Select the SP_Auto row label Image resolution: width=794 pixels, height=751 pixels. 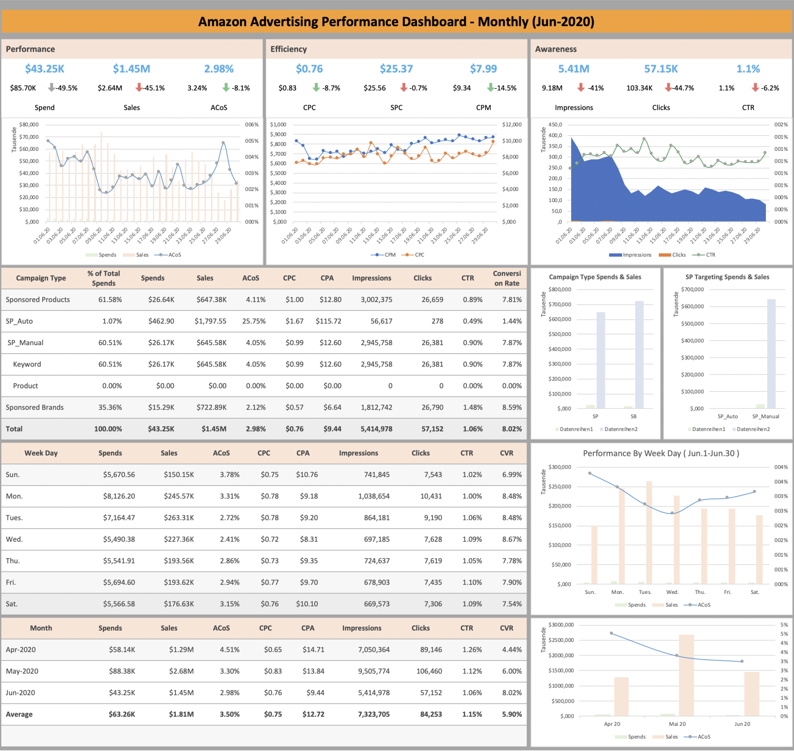click(19, 321)
